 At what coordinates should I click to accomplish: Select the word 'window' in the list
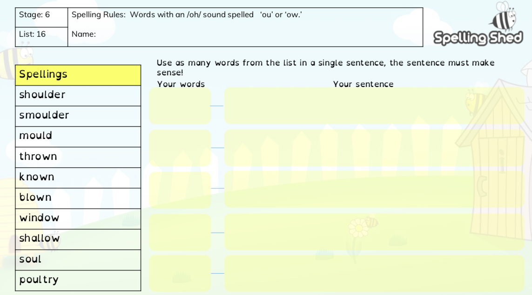pyautogui.click(x=40, y=218)
